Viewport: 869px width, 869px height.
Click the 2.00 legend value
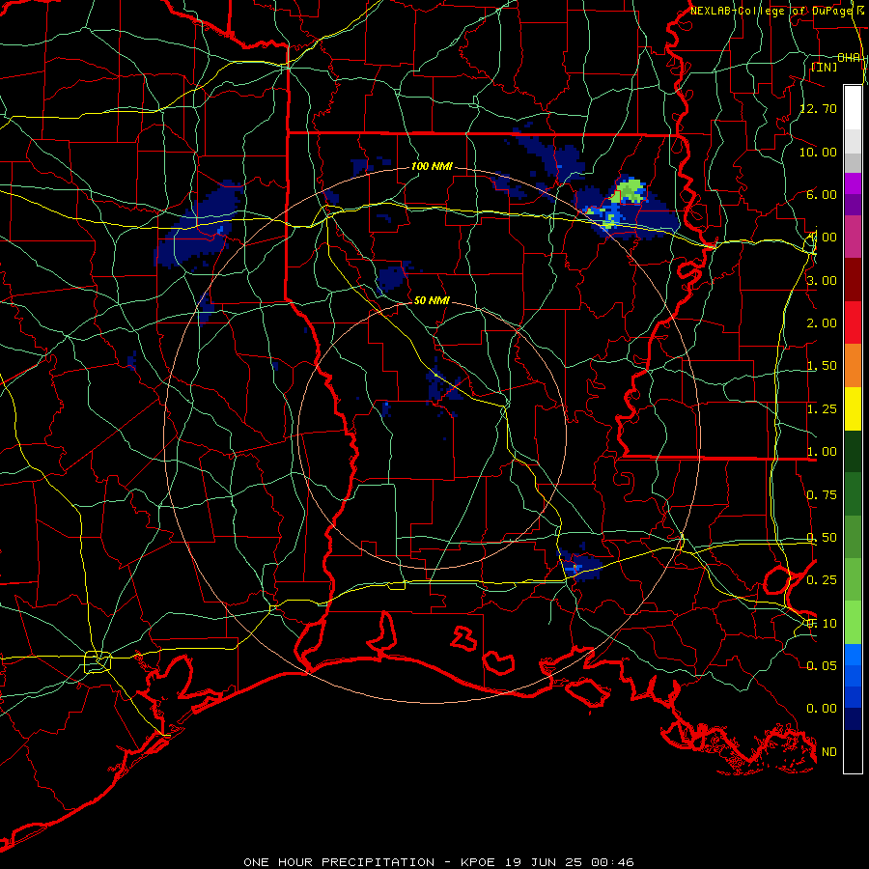pyautogui.click(x=822, y=323)
